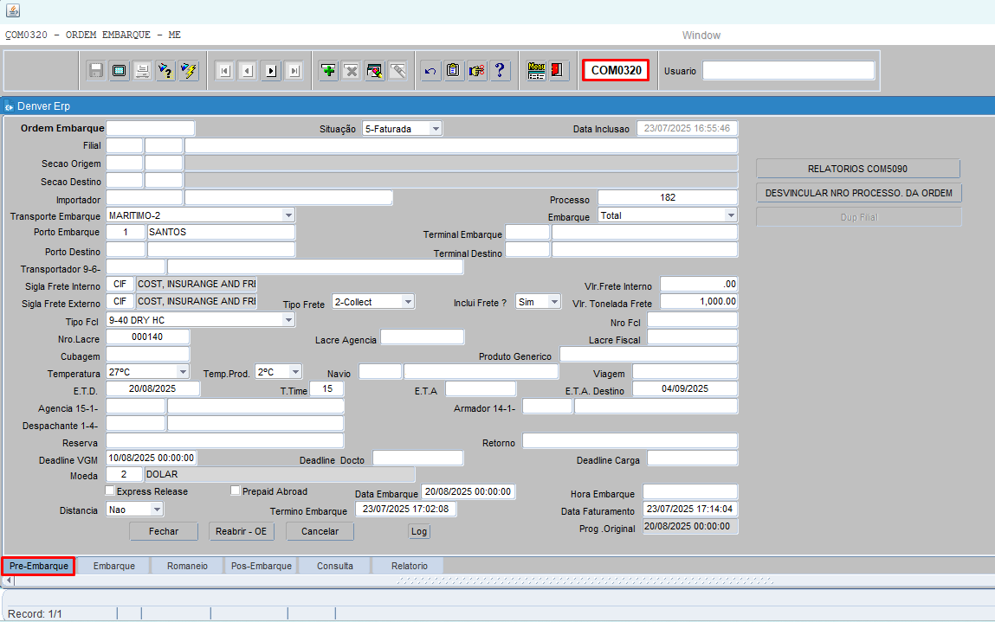The image size is (995, 622).
Task: Click the blue question mark help icon
Action: (x=500, y=71)
